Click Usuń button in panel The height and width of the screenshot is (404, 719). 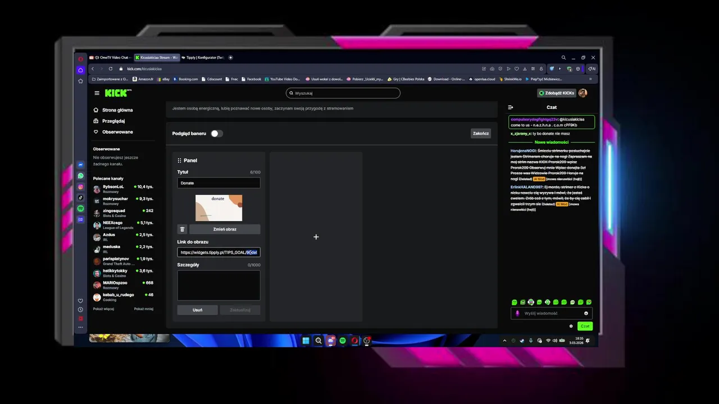197,310
